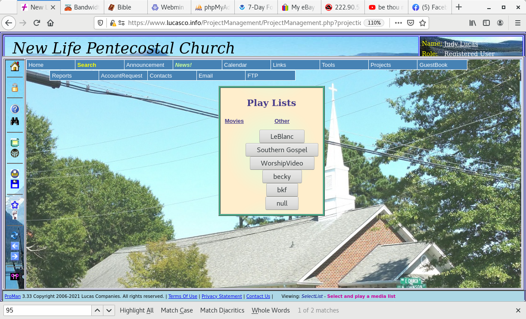Click the house icon in left sidebar
The image size is (526, 319).
pyautogui.click(x=15, y=66)
